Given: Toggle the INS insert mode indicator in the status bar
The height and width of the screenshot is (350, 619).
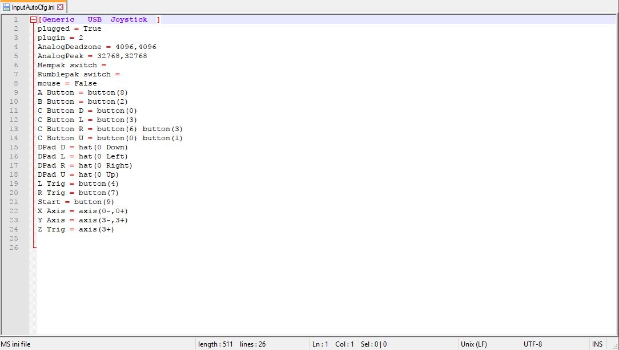Looking at the screenshot, I should (597, 344).
